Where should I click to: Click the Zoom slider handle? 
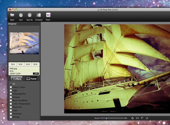(x=106, y=118)
